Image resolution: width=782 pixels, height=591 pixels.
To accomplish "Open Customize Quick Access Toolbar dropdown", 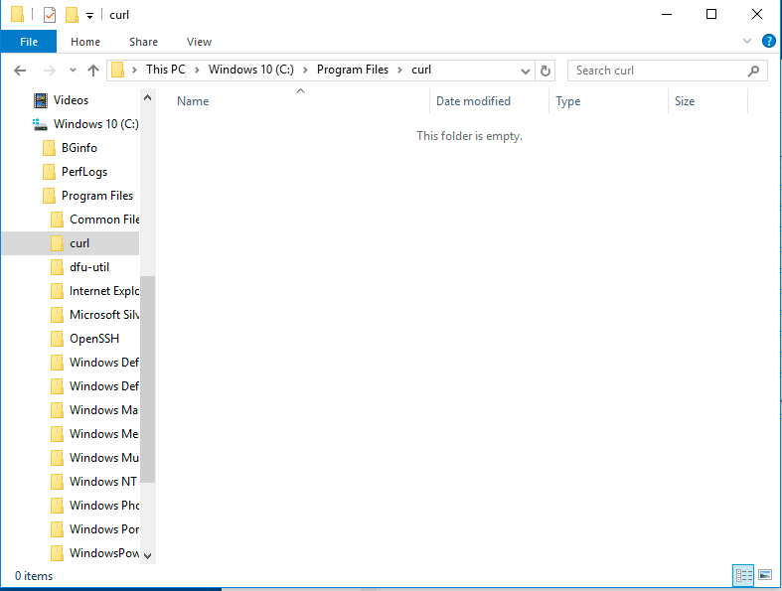I will pos(89,16).
